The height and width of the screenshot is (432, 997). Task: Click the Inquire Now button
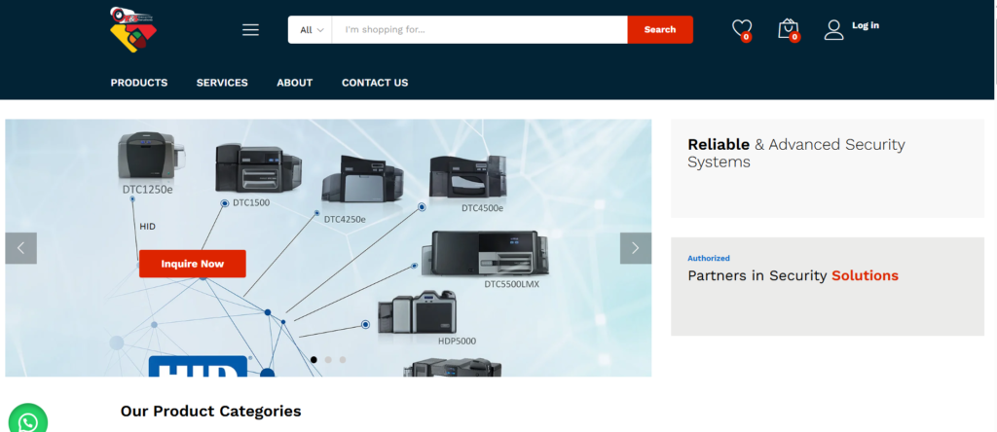coord(192,264)
